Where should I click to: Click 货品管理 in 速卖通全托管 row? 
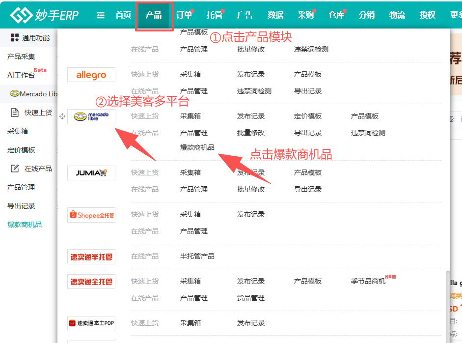[251, 298]
